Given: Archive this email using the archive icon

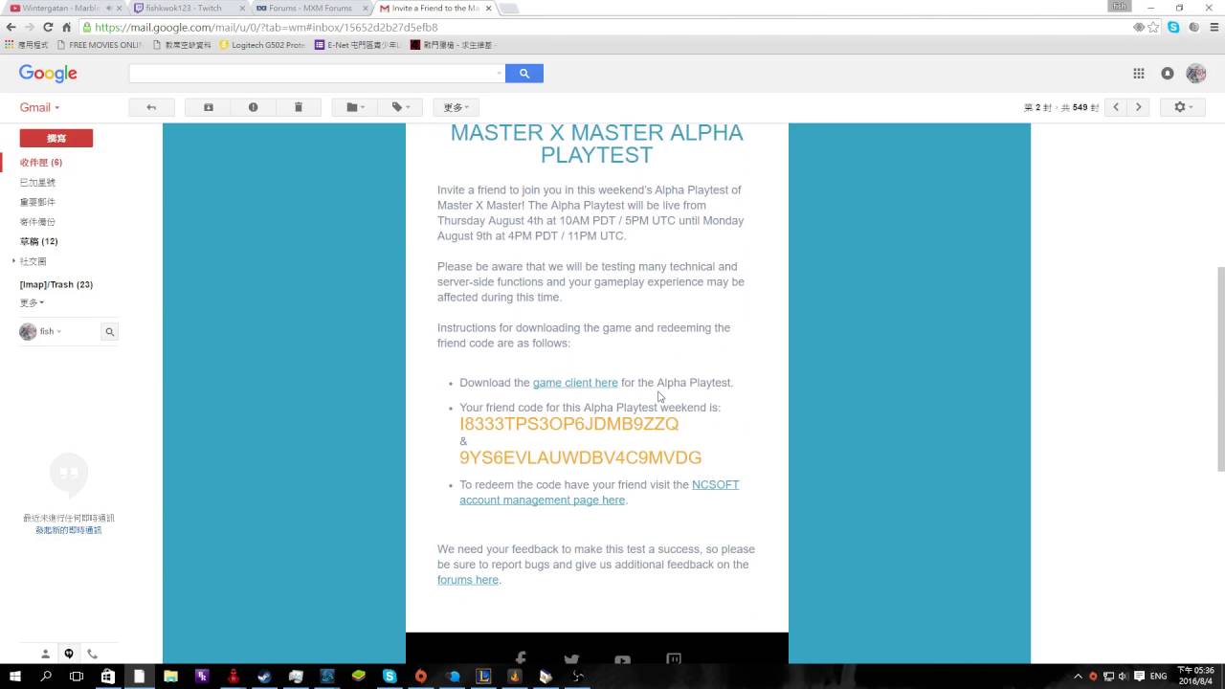Looking at the screenshot, I should pyautogui.click(x=209, y=107).
